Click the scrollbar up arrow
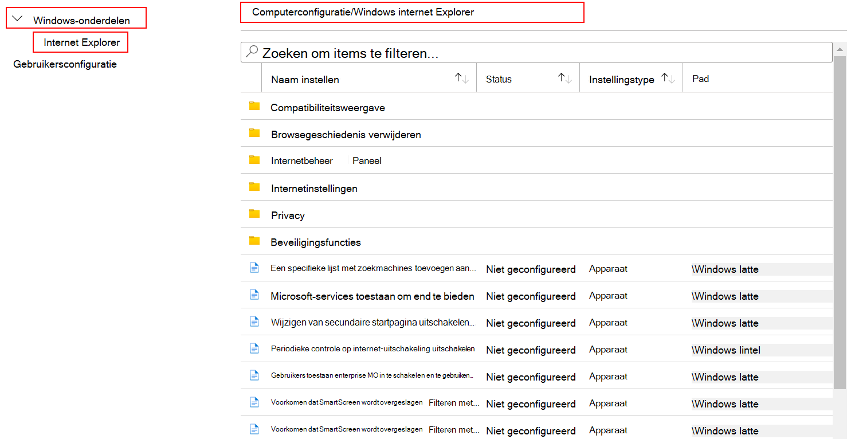The image size is (851, 439). click(840, 49)
